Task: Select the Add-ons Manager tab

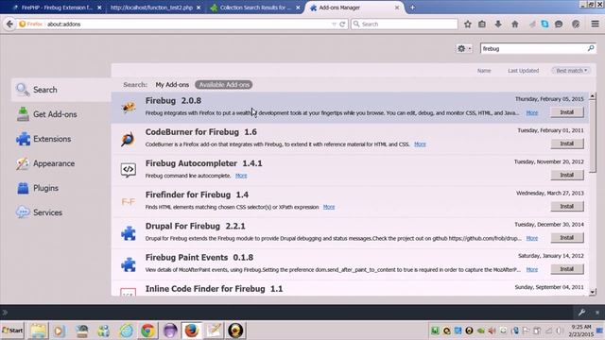Action: (354, 8)
